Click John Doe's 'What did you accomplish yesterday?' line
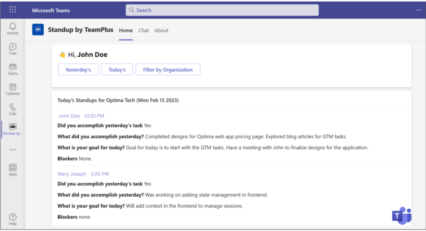426x231 pixels. [202, 137]
